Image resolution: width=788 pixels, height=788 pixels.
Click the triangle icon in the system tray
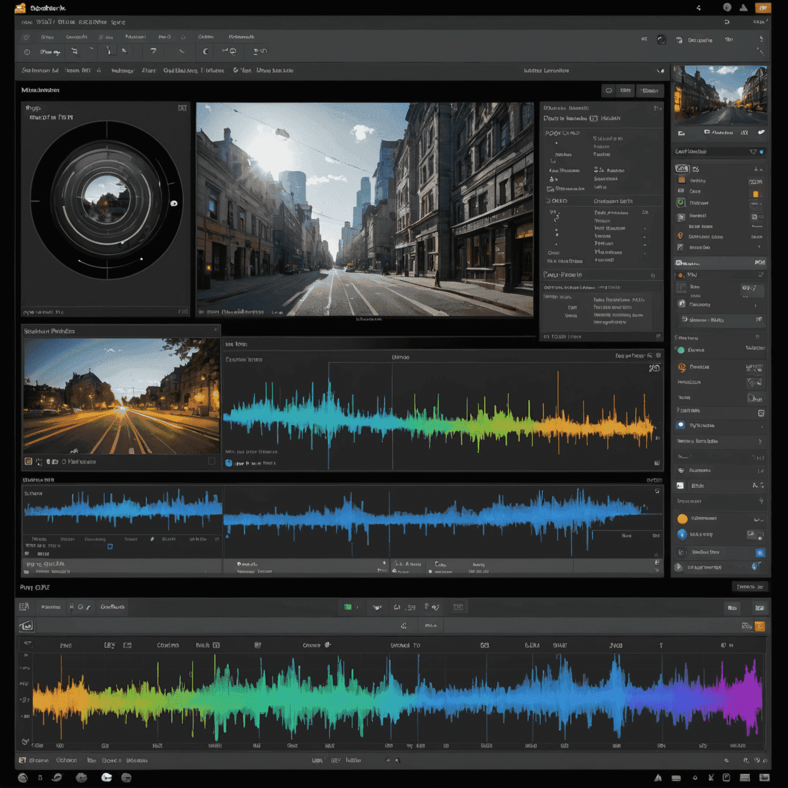658,778
